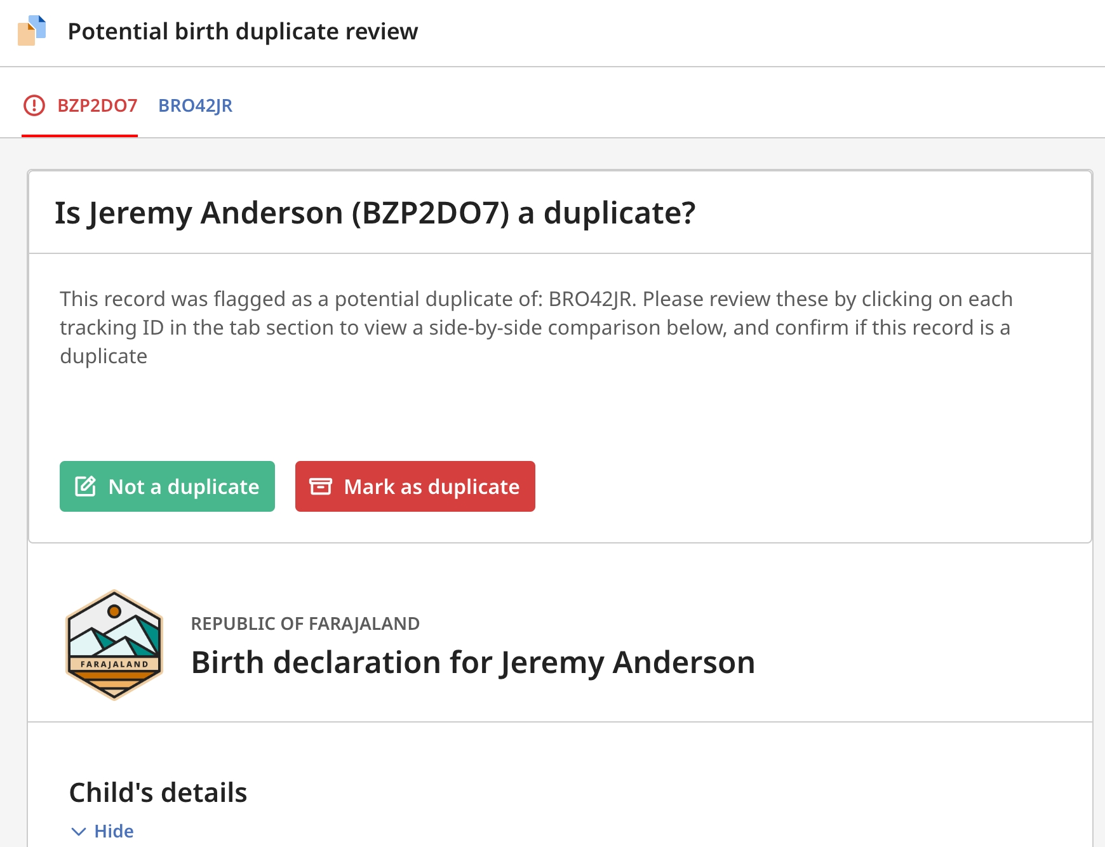Click the duplicate documents icon in the header
Viewport: 1105px width, 847px height.
32,30
